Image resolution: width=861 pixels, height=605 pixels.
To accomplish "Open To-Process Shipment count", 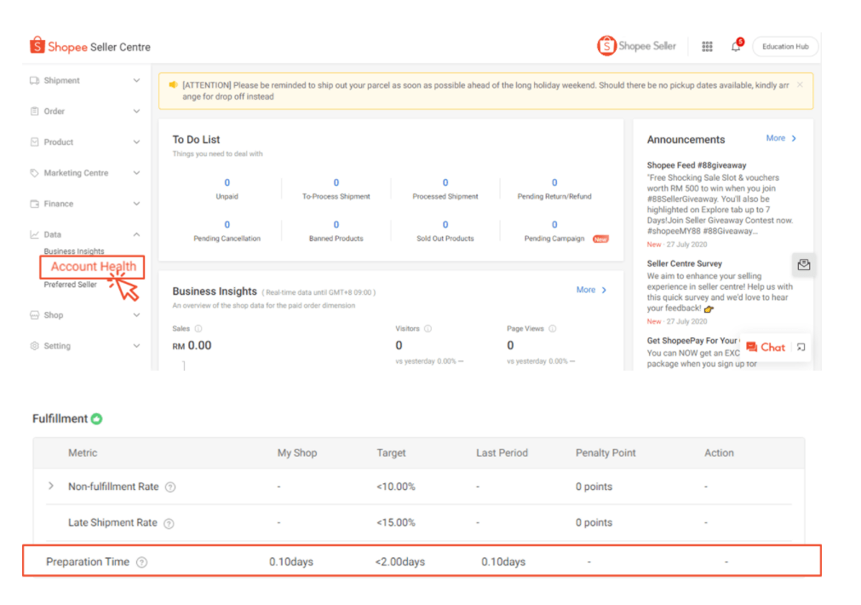I will (336, 182).
